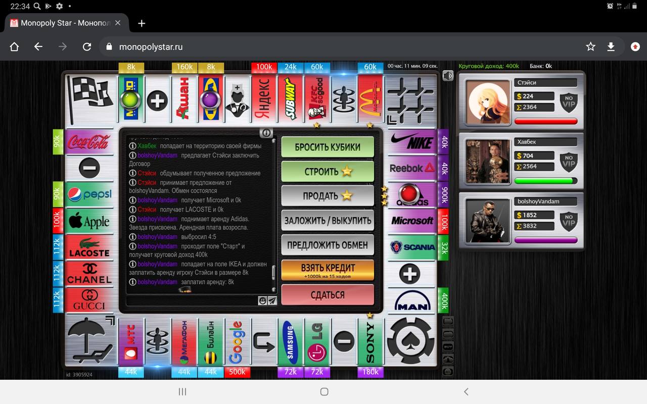The image size is (647, 404).
Task: Select the McDonald's property cell
Action: 370,98
